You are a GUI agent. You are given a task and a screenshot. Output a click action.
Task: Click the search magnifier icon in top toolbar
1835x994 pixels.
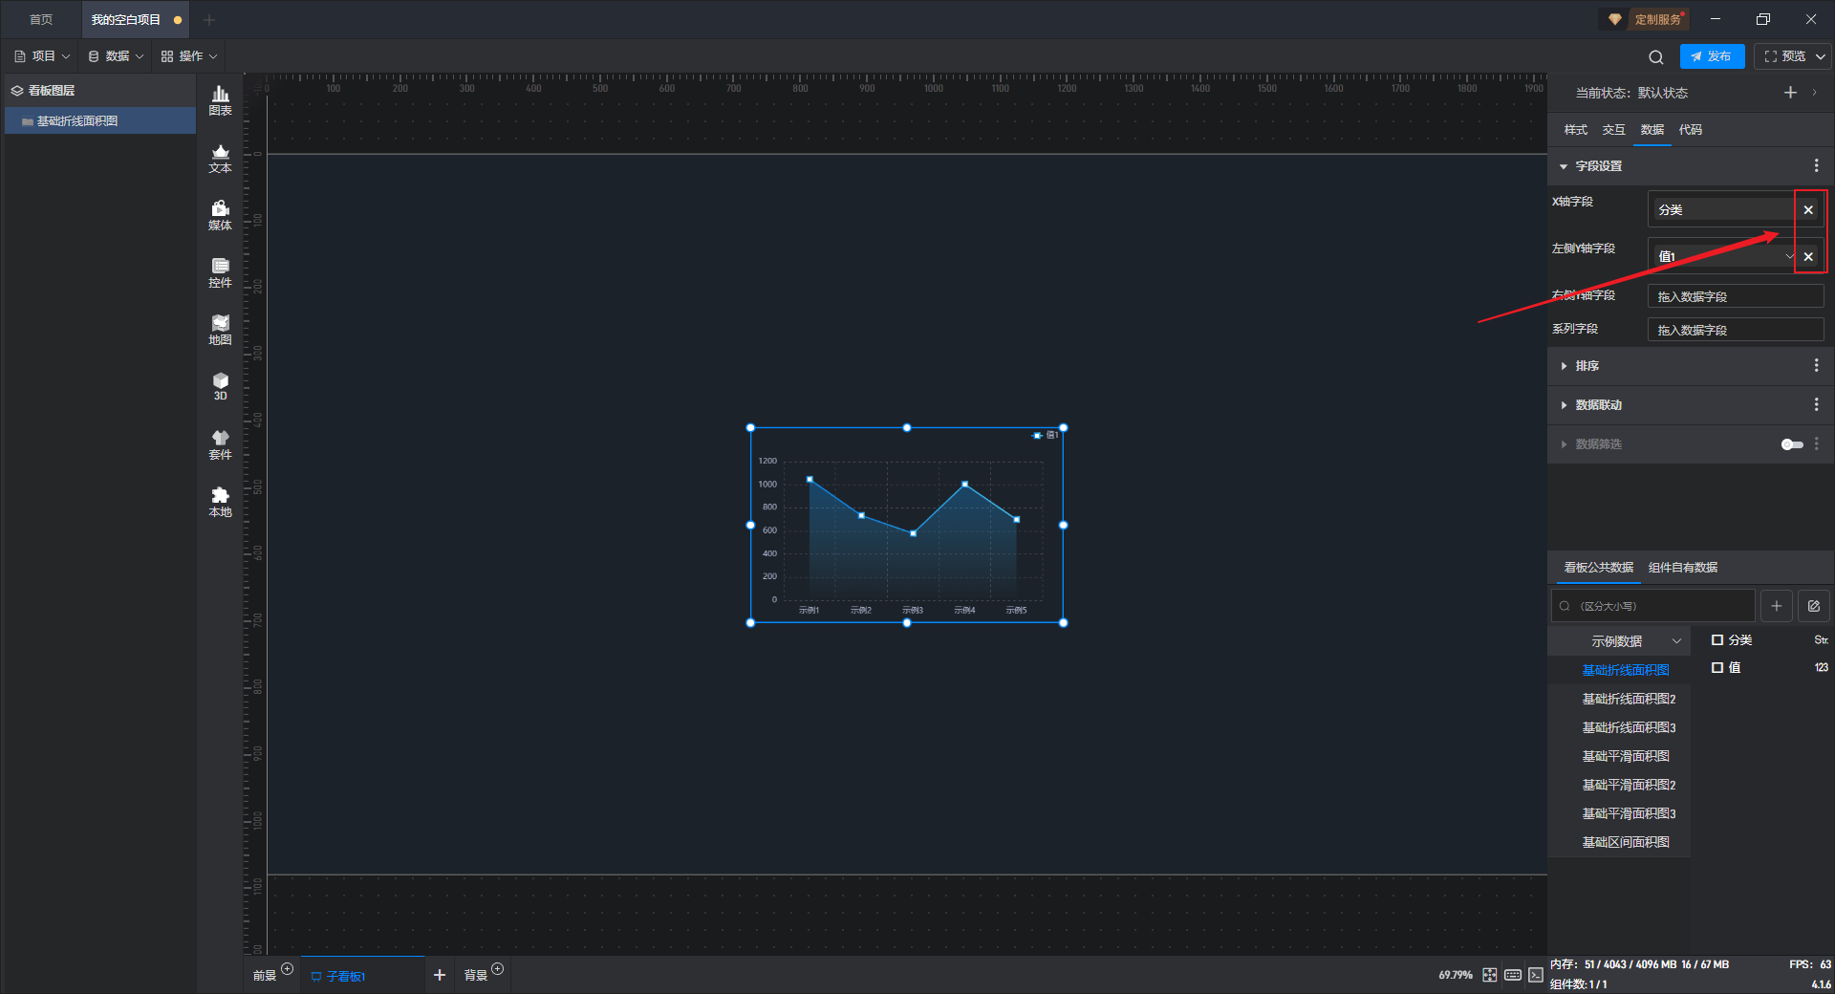[1656, 57]
